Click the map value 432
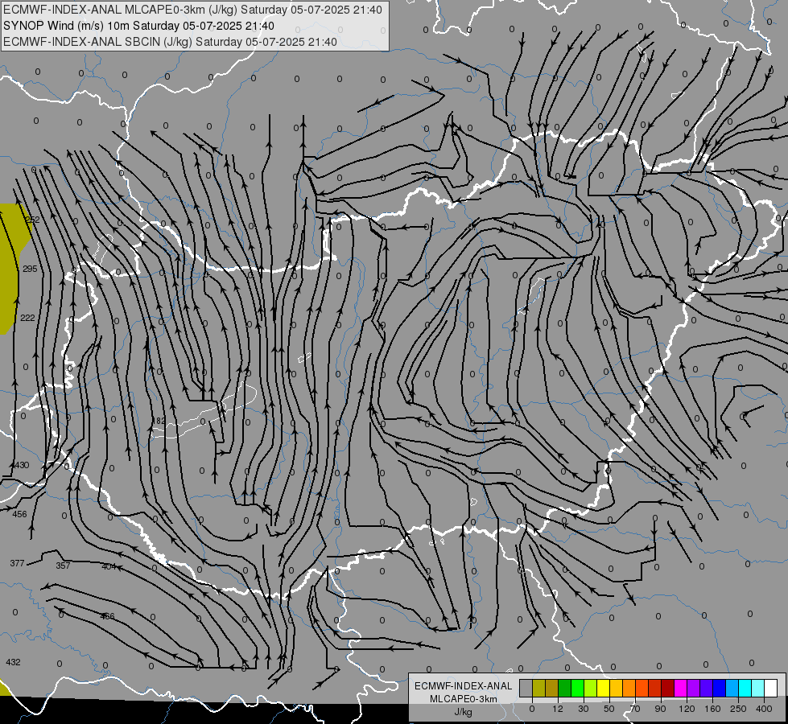788x724 pixels. [x=13, y=662]
